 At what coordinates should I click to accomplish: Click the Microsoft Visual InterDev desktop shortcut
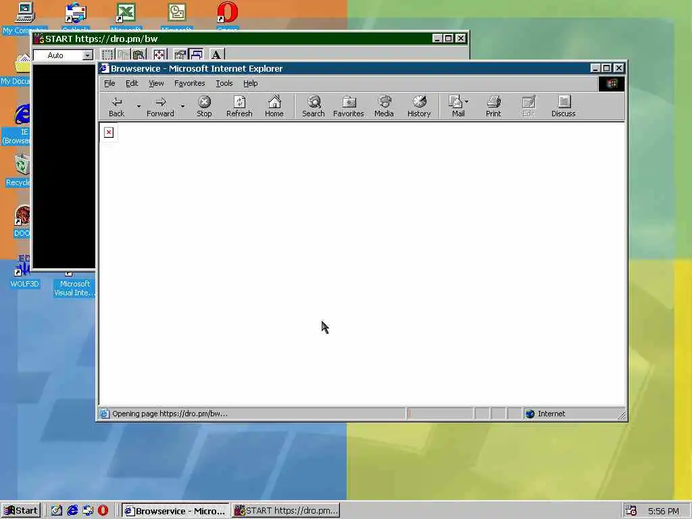[74, 284]
